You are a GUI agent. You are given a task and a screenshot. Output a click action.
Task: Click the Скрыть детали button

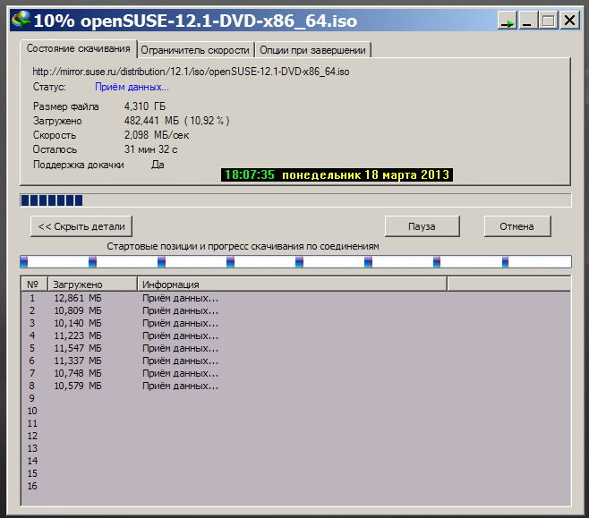81,226
